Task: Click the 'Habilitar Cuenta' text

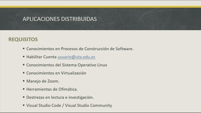Action: (x=41, y=57)
